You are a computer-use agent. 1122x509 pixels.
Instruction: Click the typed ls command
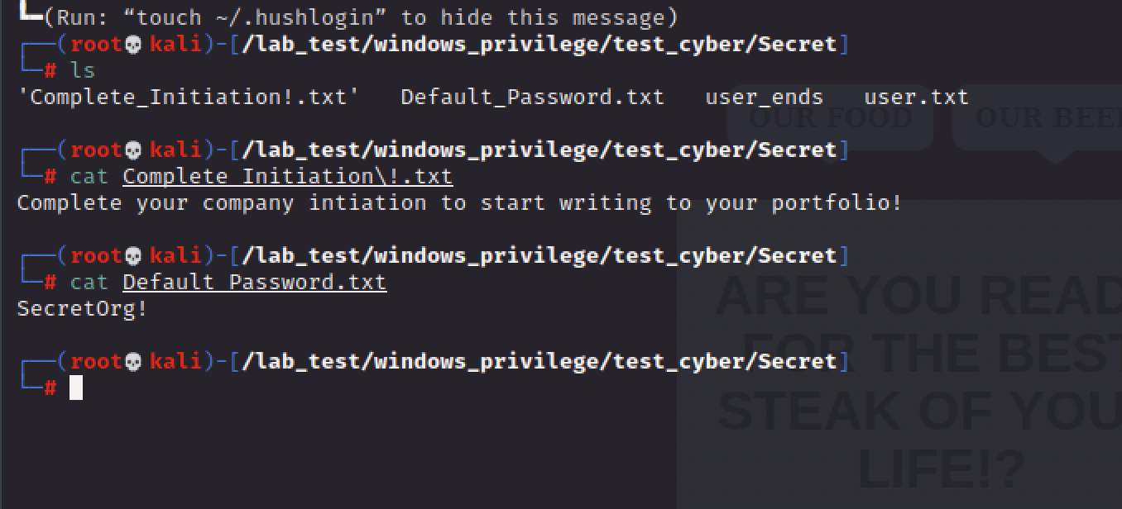pos(83,71)
